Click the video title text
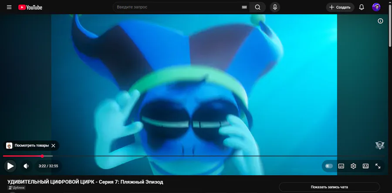392x193 pixels. click(x=85, y=182)
